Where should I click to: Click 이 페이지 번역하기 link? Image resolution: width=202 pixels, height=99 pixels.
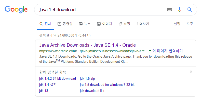coord(168,51)
